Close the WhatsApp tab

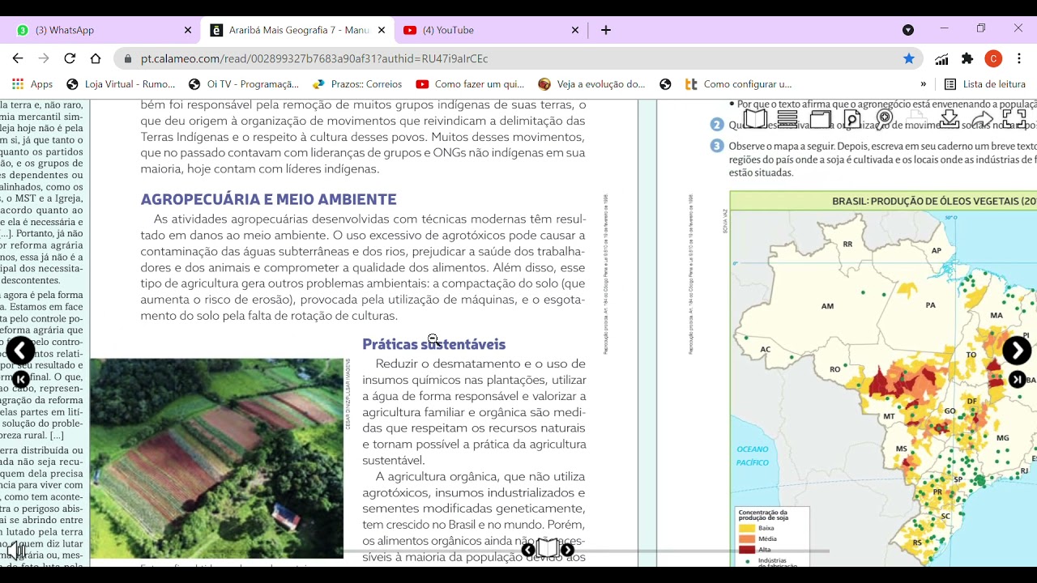188,30
